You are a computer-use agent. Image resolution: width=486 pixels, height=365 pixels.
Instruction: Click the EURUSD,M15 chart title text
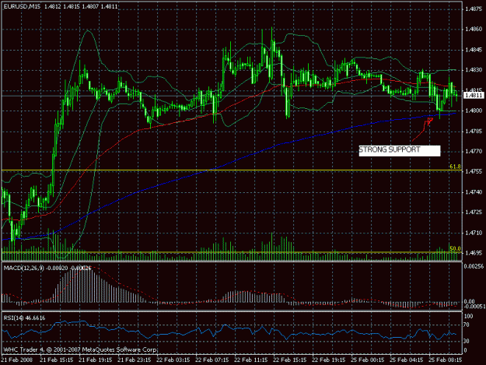coord(22,6)
